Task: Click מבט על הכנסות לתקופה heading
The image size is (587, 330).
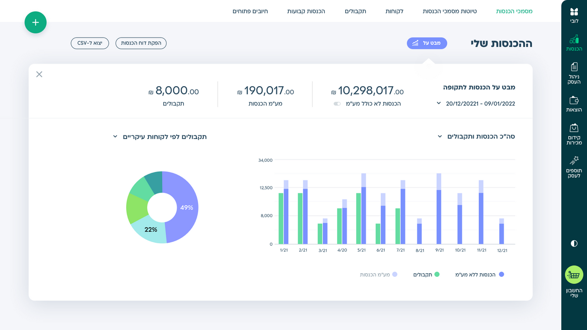Action: pyautogui.click(x=479, y=87)
